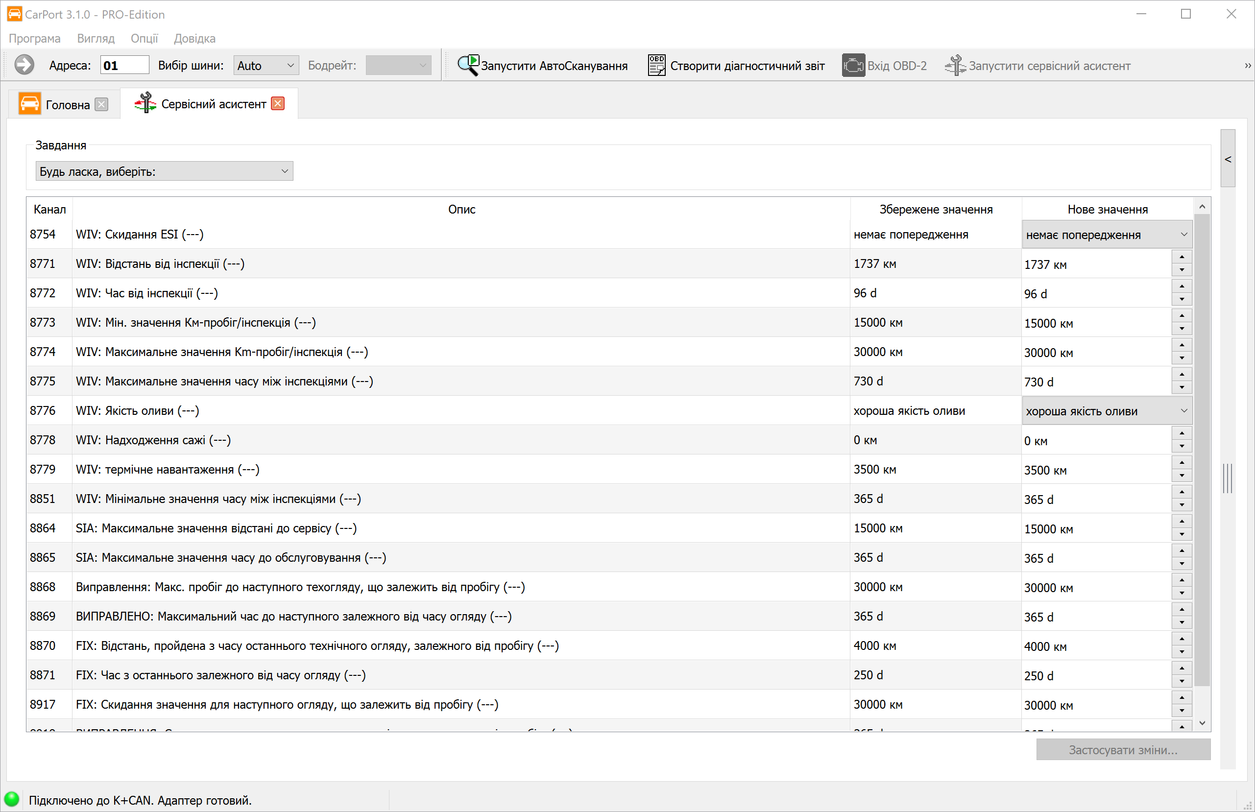The width and height of the screenshot is (1255, 812).
Task: Expand the toolbar overflow chevron
Action: pos(1247,66)
